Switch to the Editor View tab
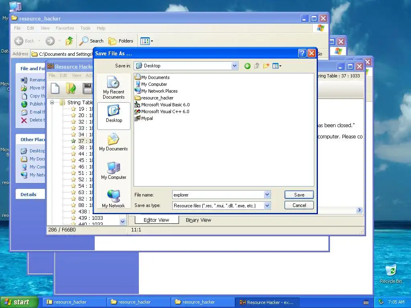 click(x=157, y=220)
